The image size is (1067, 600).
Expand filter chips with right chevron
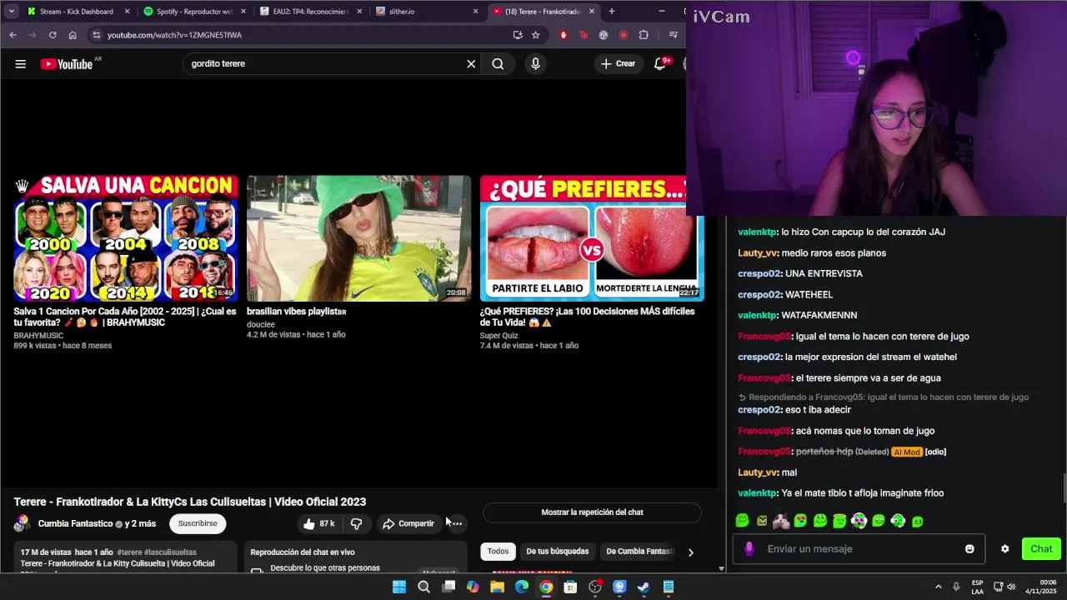click(x=690, y=552)
